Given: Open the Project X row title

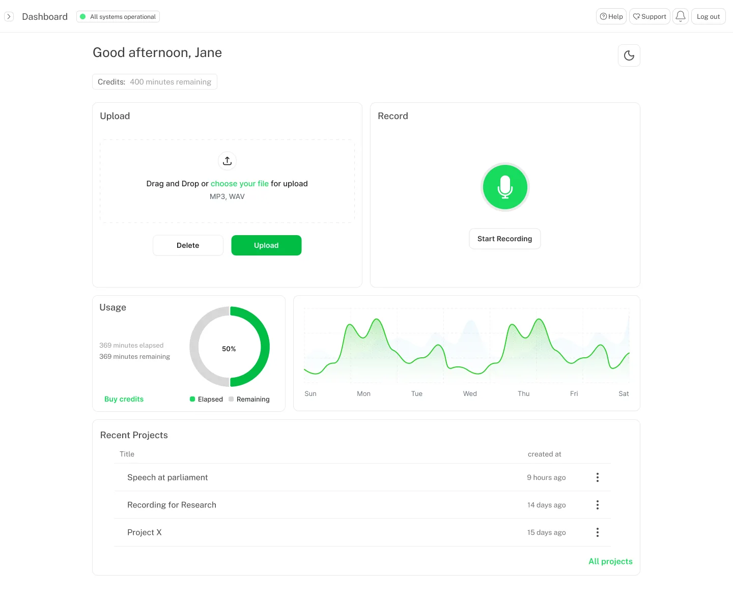Looking at the screenshot, I should click(145, 532).
